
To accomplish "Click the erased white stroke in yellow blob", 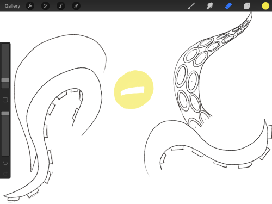I will point(133,91).
